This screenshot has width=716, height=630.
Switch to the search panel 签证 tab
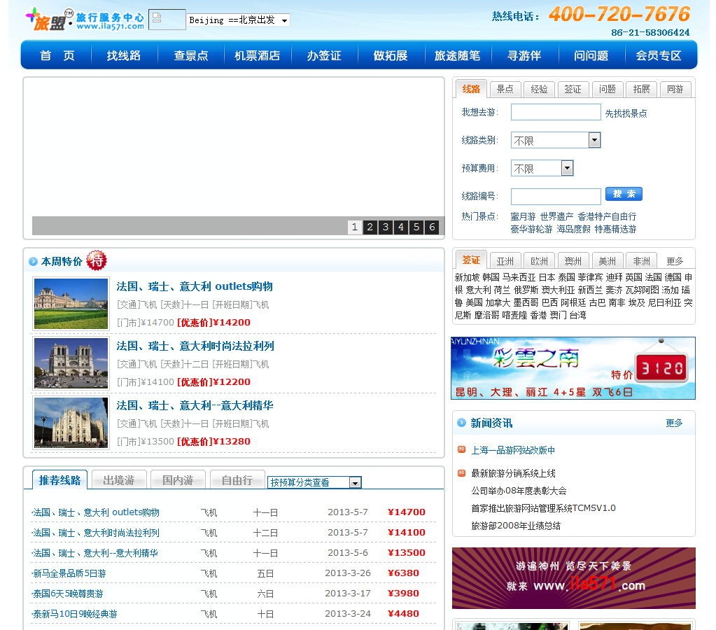[573, 89]
